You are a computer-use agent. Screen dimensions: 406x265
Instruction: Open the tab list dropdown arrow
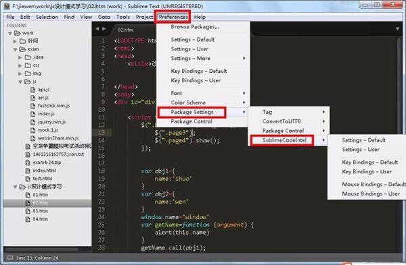click(397, 29)
